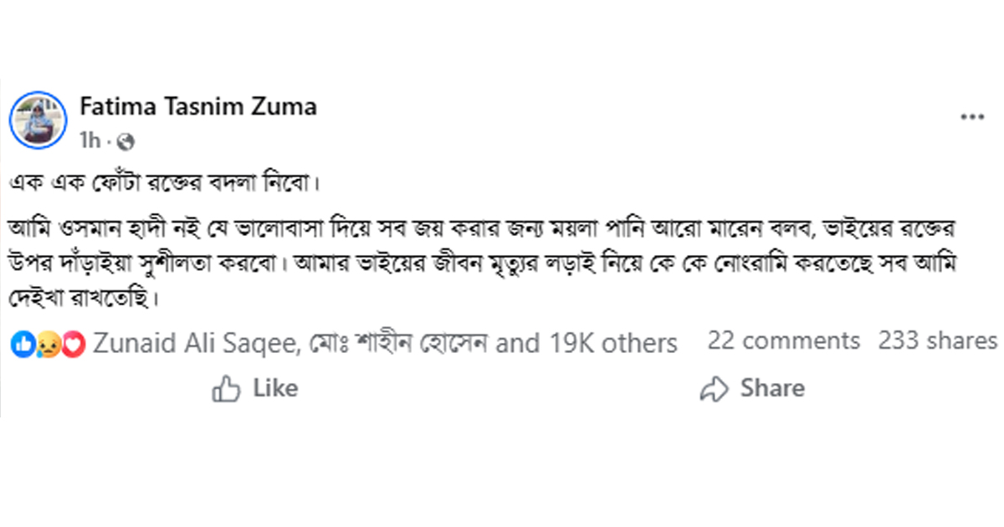Click the red heart reaction icon
This screenshot has height=527, width=1004.
[74, 343]
